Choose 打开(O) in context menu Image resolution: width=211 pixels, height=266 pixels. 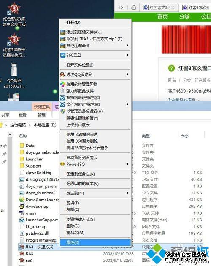(95, 22)
